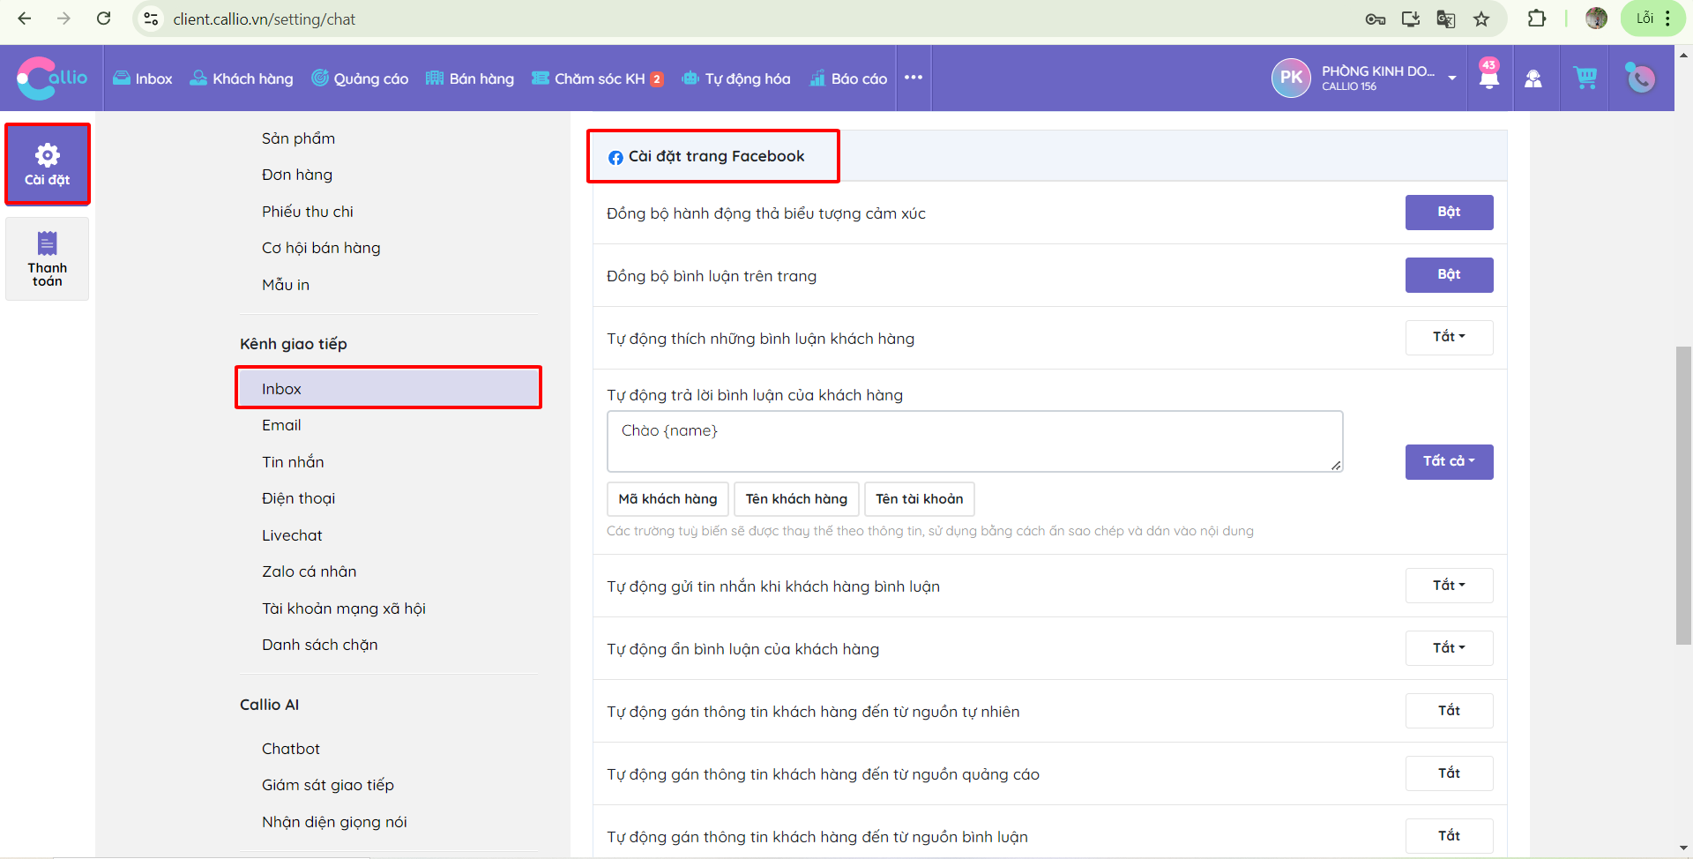Screen dimensions: 1693x859
Task: Click the browser back arrow
Action: [25, 19]
